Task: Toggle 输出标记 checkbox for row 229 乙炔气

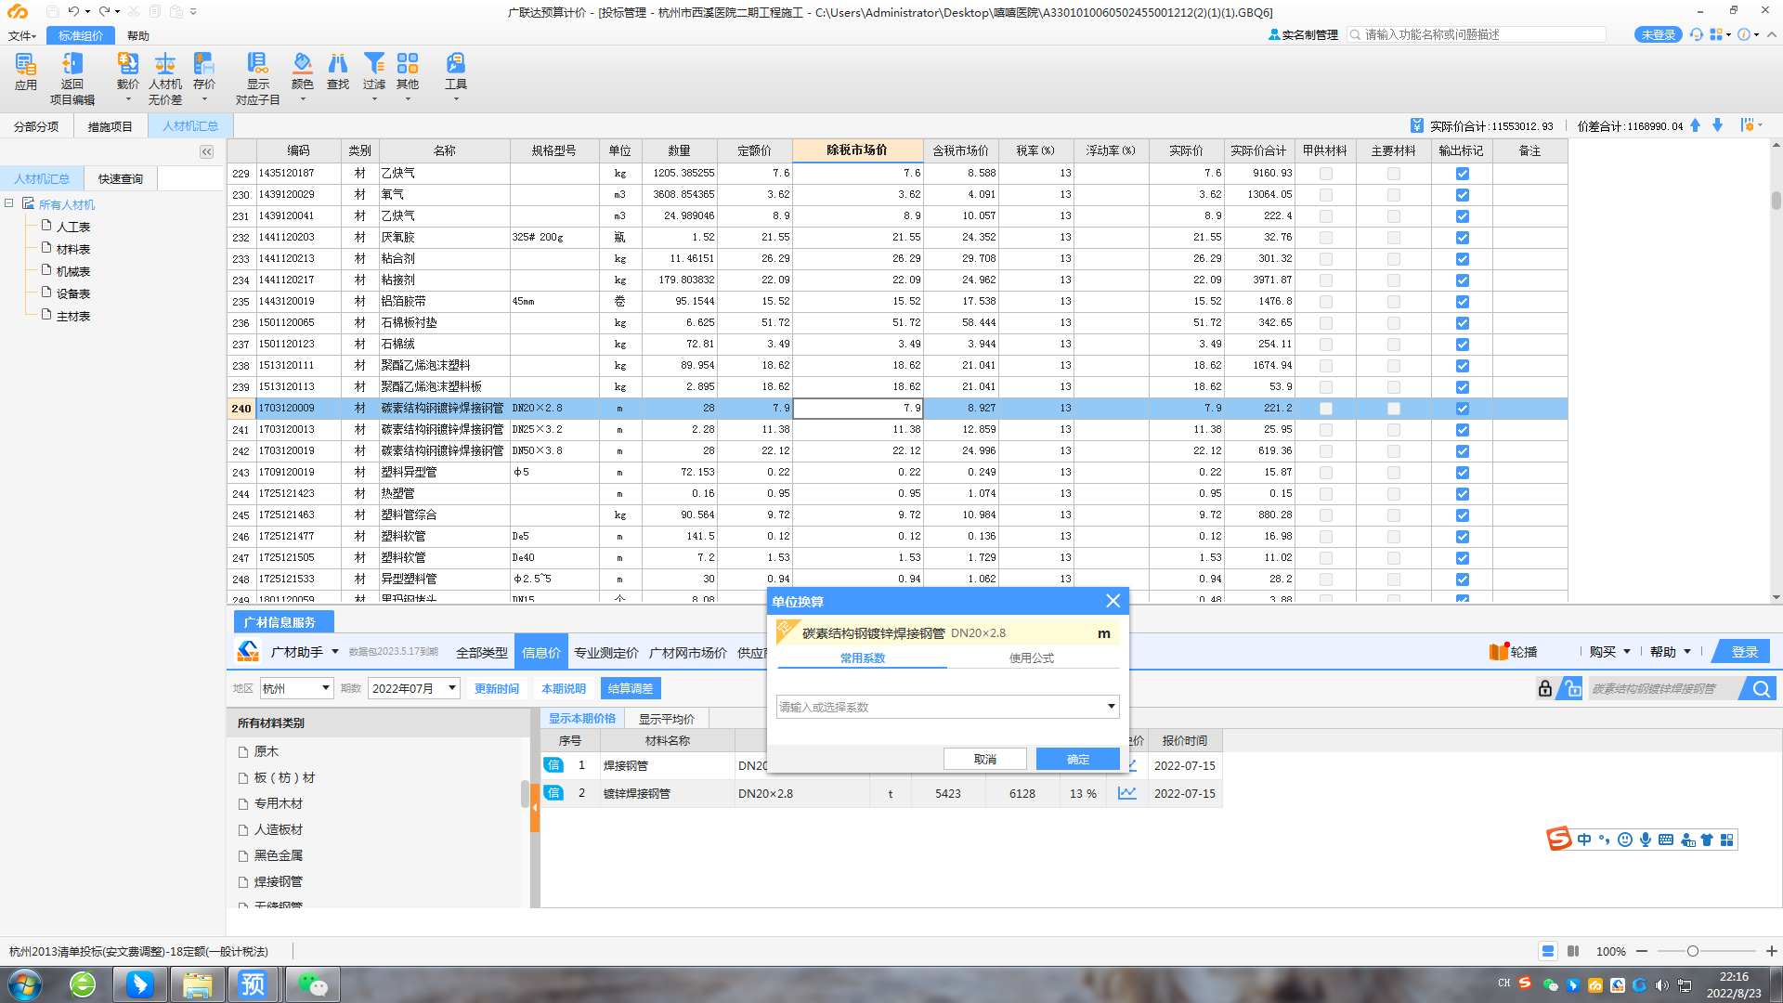Action: click(1462, 174)
